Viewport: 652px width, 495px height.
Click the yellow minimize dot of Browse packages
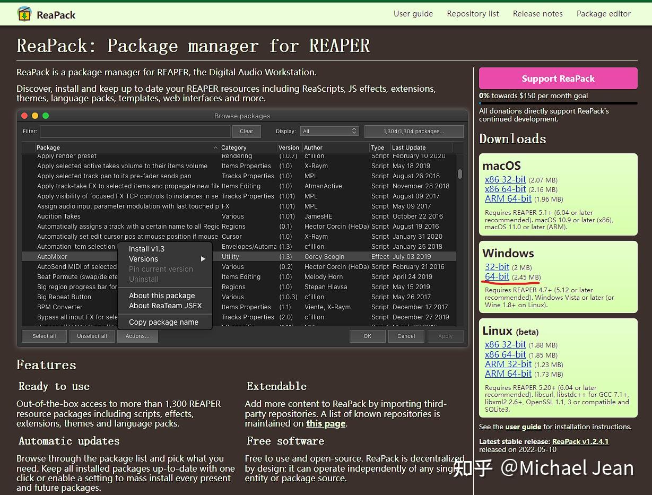point(35,116)
